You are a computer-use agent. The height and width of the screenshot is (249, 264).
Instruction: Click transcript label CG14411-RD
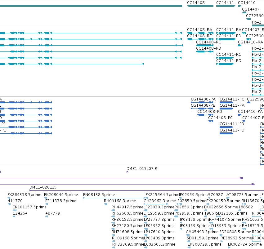coord(229,61)
